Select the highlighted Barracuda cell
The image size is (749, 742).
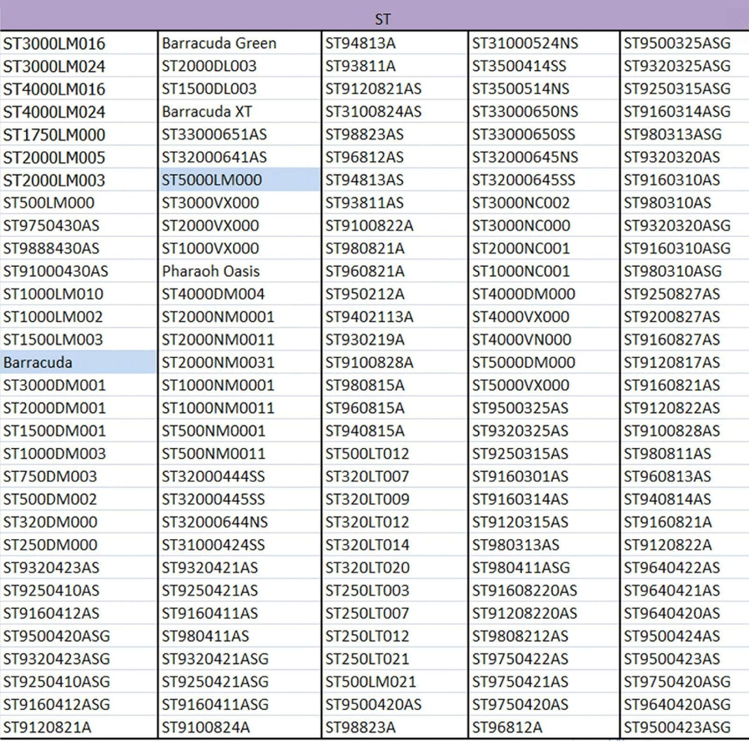(79, 363)
